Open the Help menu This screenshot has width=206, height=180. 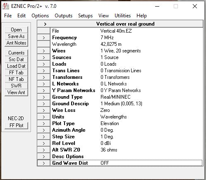coord(141,16)
